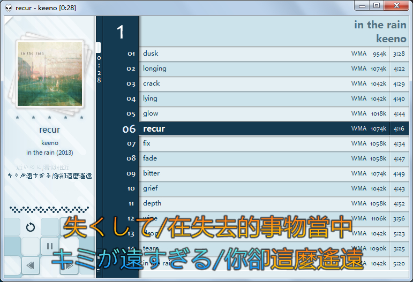Select track 04 lying
This screenshot has height=282, width=413.
point(274,98)
